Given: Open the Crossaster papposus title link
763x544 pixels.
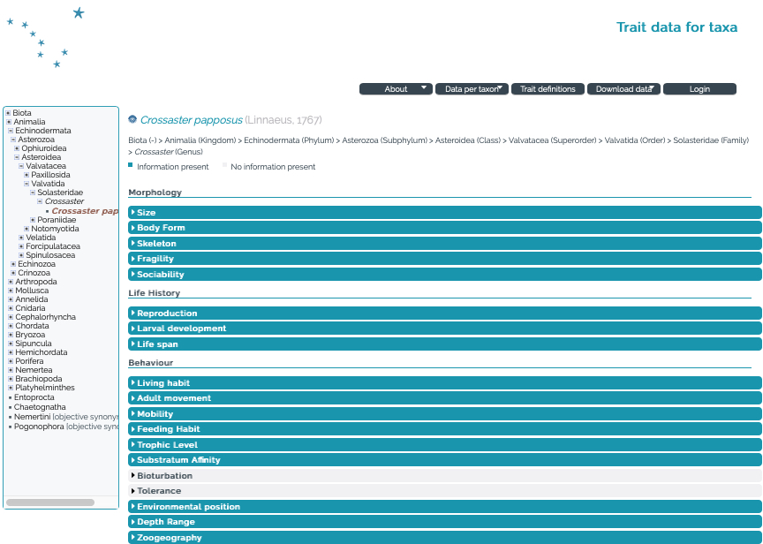Looking at the screenshot, I should click(191, 120).
